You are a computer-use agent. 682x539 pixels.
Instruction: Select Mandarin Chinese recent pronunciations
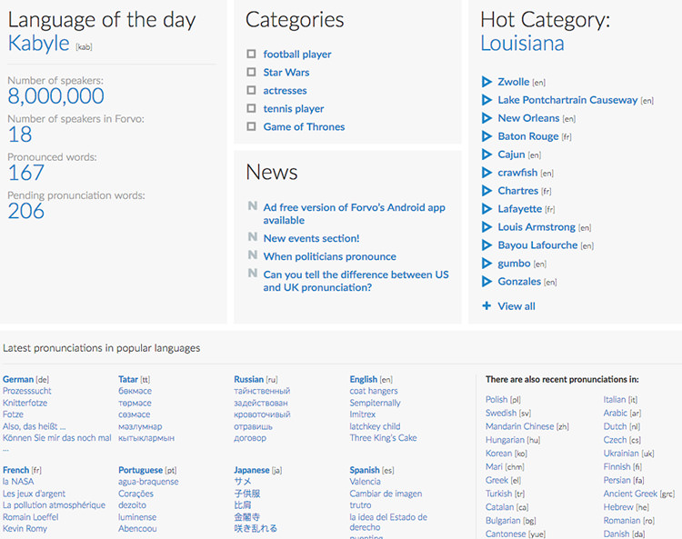tap(519, 426)
